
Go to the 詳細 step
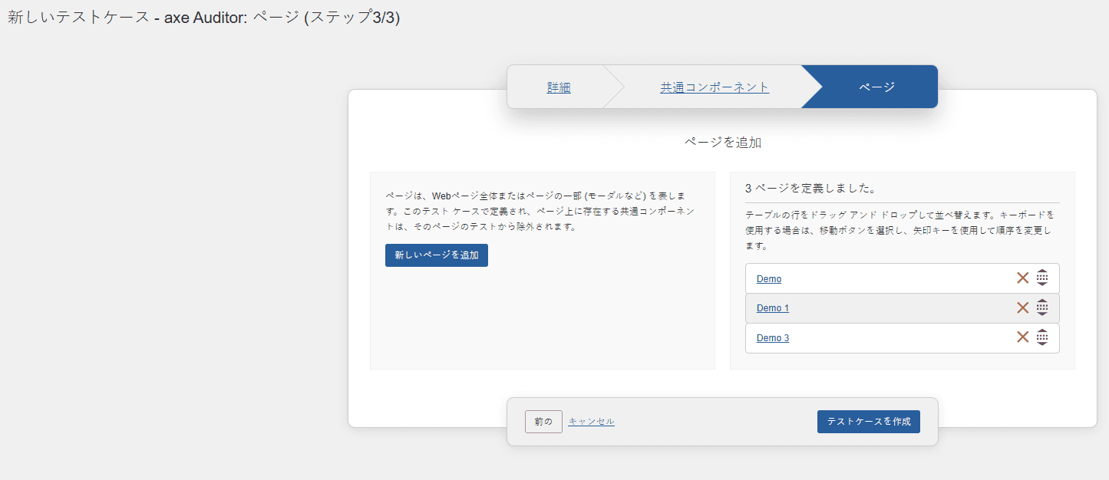click(559, 87)
